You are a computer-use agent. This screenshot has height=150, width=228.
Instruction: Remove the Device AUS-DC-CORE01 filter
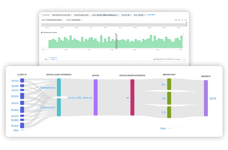click(x=118, y=15)
